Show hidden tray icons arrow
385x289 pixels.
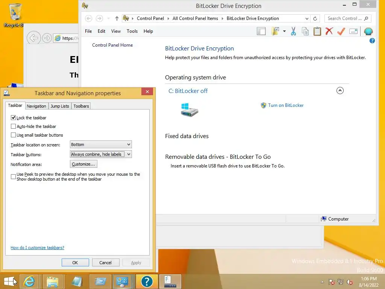point(322,282)
